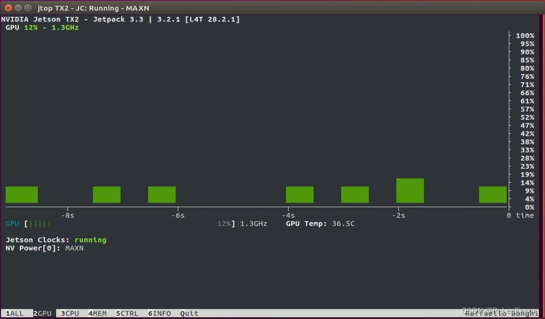Viewport: 545px width, 319px height.
Task: Click the '-8s' time axis label
Action: click(67, 215)
